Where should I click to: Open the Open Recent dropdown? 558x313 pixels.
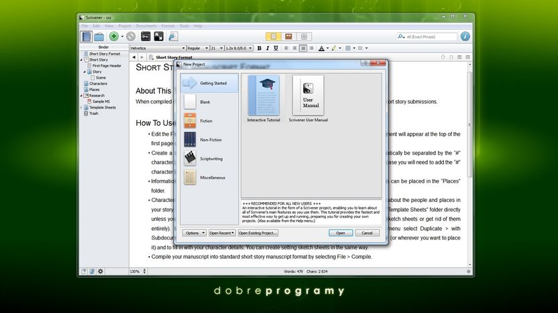(222, 233)
